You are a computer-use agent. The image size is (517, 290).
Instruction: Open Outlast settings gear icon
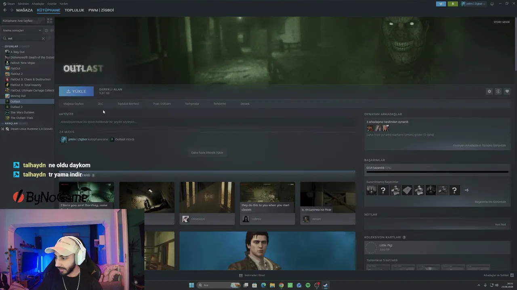tap(489, 91)
